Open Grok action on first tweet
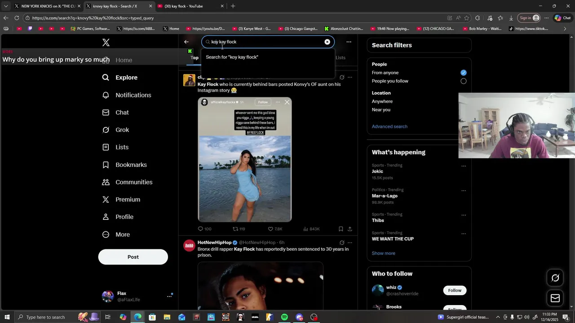Image resolution: width=575 pixels, height=323 pixels. pos(342,77)
